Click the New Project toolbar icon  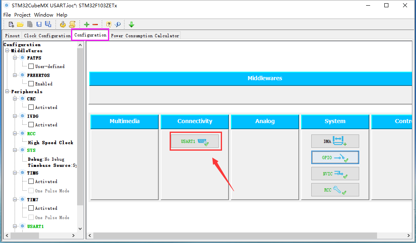(11, 24)
